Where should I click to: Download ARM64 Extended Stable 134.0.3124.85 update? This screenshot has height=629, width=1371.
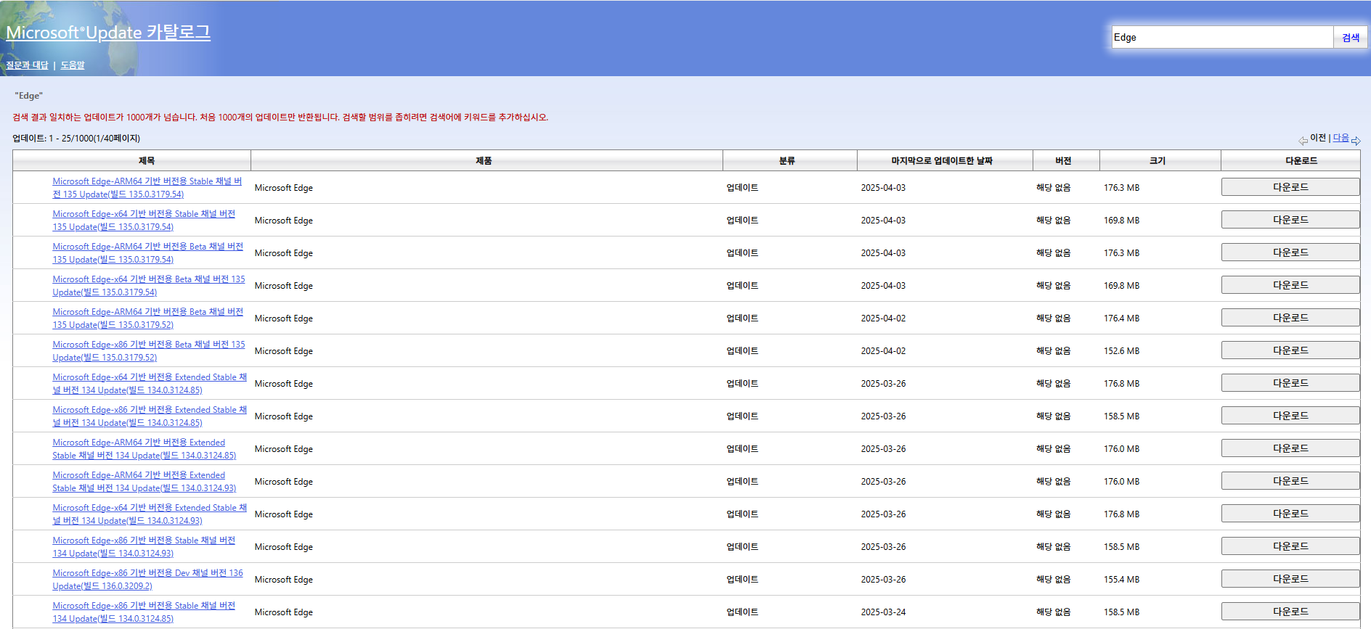tap(1290, 448)
